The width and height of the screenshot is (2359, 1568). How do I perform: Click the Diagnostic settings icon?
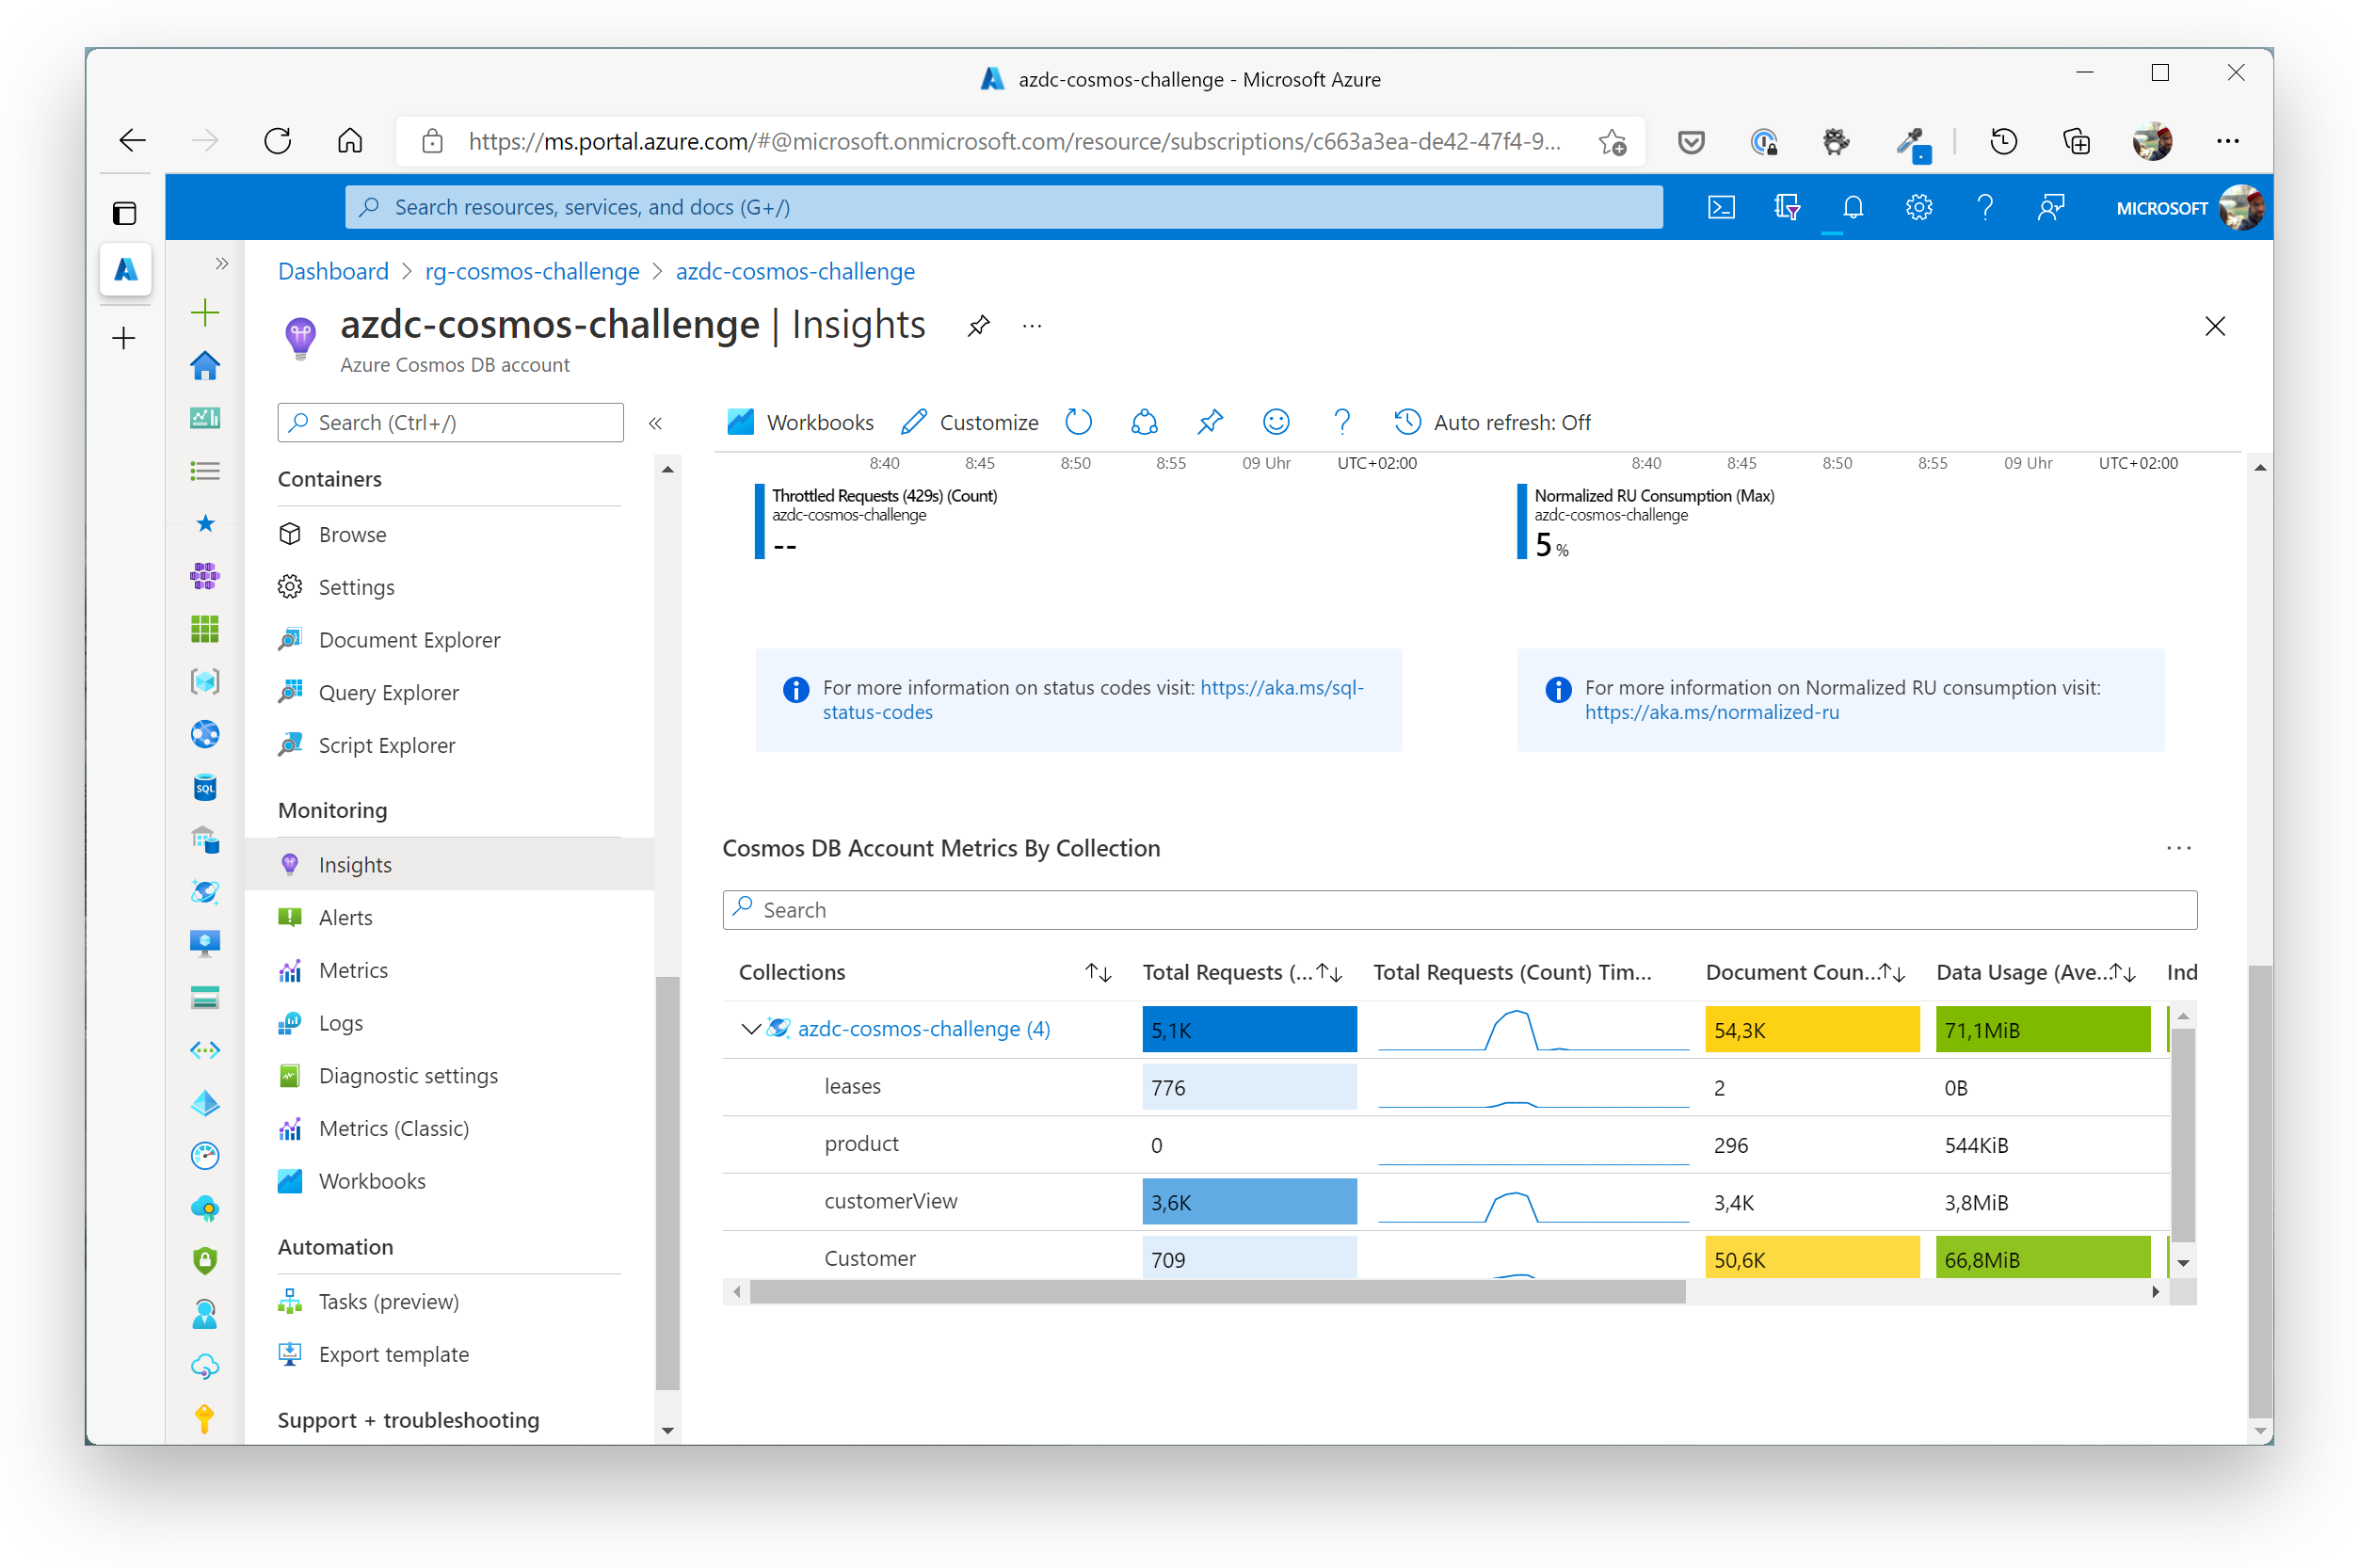click(292, 1077)
